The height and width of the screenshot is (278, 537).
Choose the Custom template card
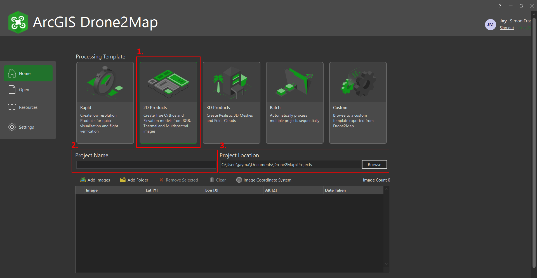358,102
